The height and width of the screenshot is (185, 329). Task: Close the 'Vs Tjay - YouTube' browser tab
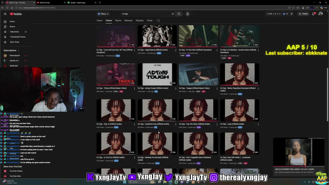point(33,3)
